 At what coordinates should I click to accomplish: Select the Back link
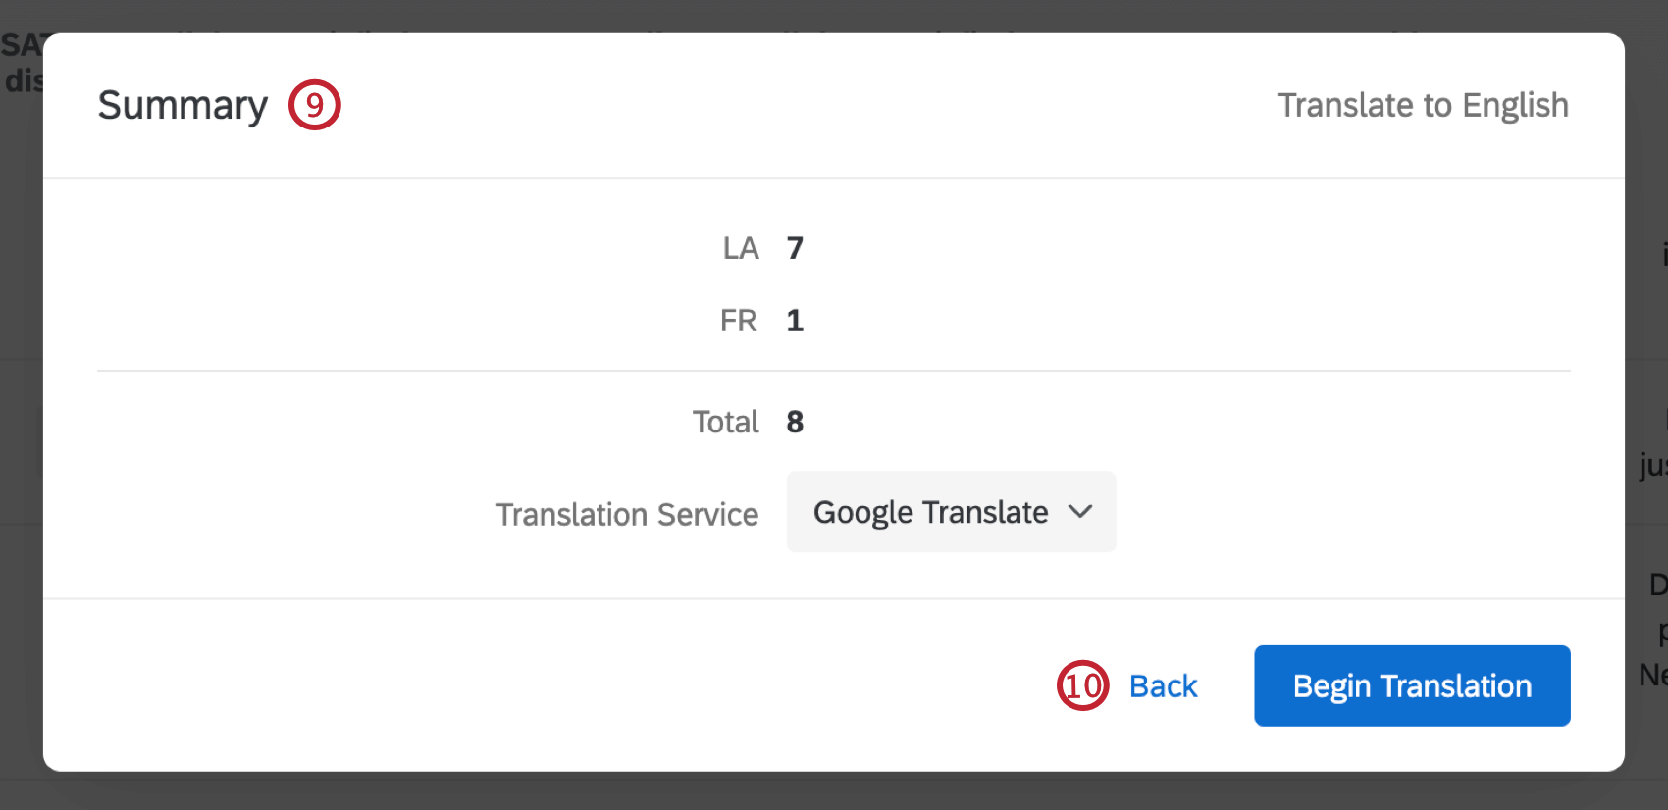(1162, 686)
